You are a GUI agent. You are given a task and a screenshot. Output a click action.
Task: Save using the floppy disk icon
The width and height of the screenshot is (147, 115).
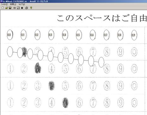(10, 8)
